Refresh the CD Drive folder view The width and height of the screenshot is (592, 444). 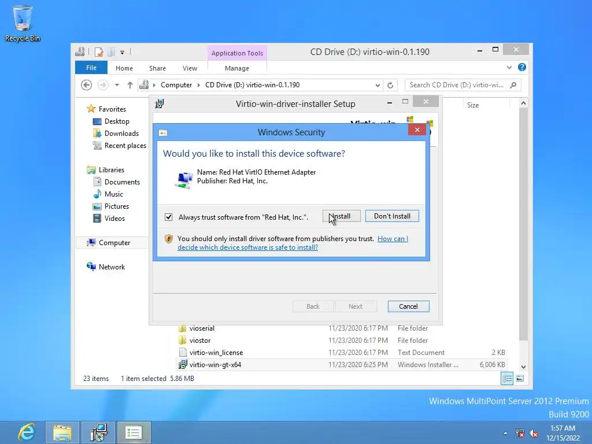coord(390,86)
